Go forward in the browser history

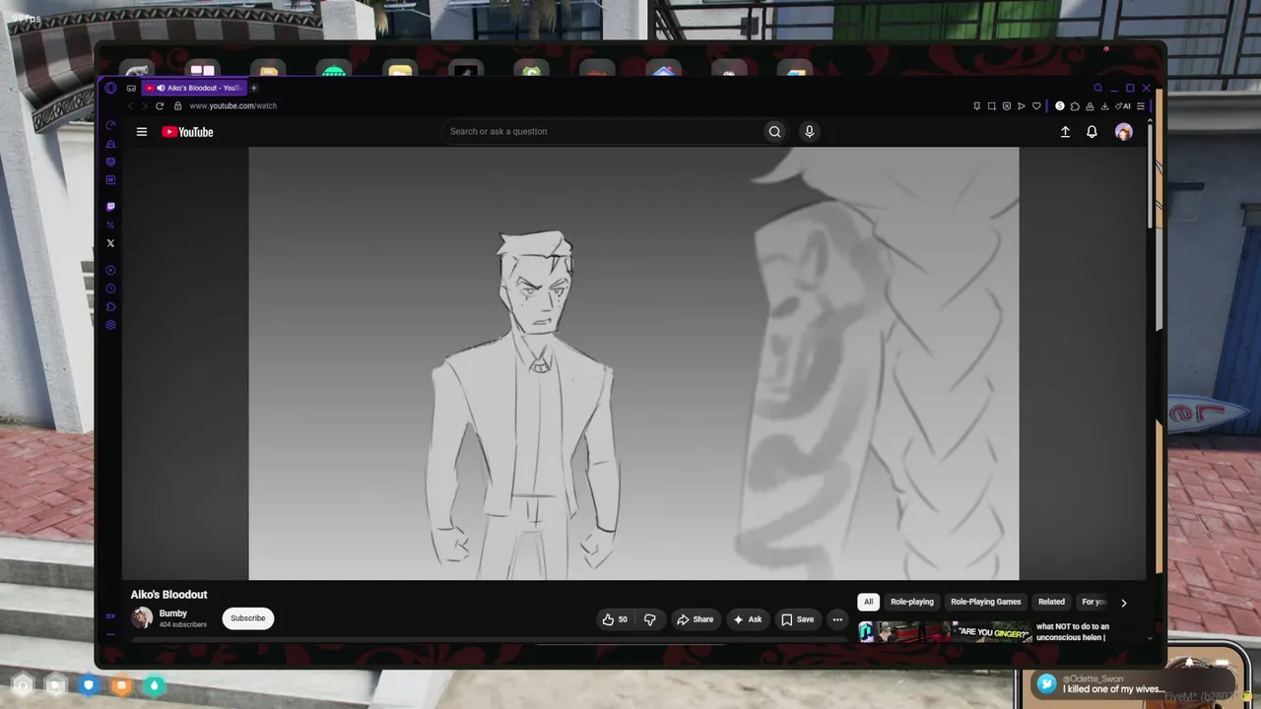coord(144,106)
